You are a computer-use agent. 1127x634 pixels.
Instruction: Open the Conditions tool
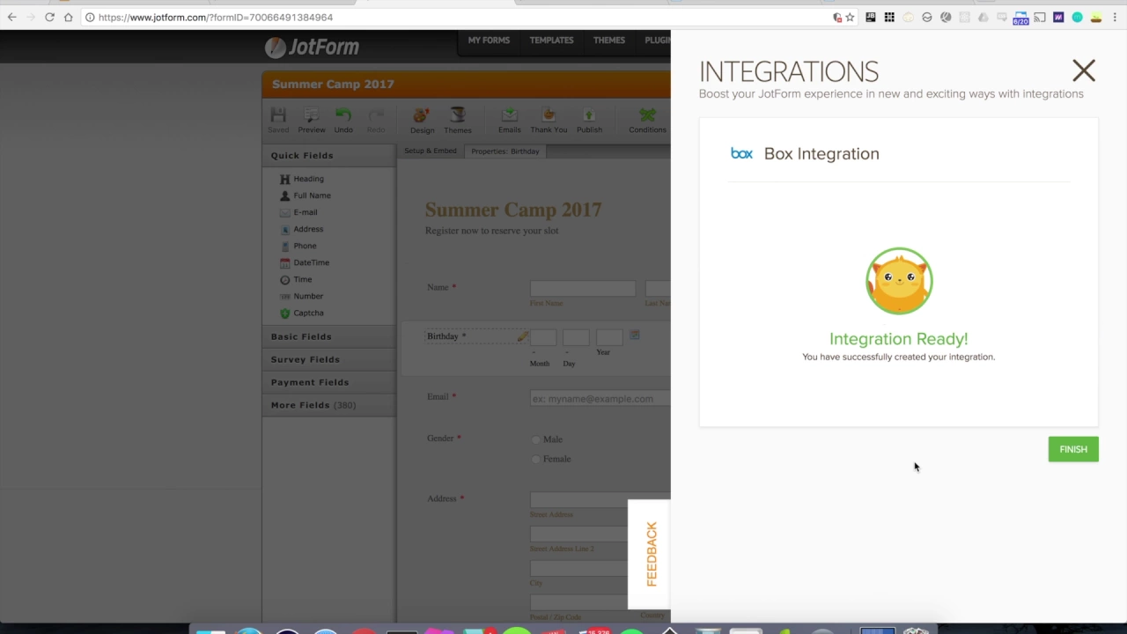[647, 121]
